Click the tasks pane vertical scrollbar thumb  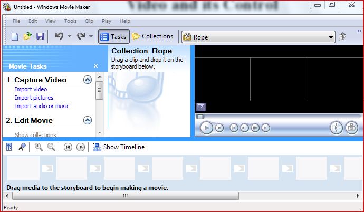[100, 91]
